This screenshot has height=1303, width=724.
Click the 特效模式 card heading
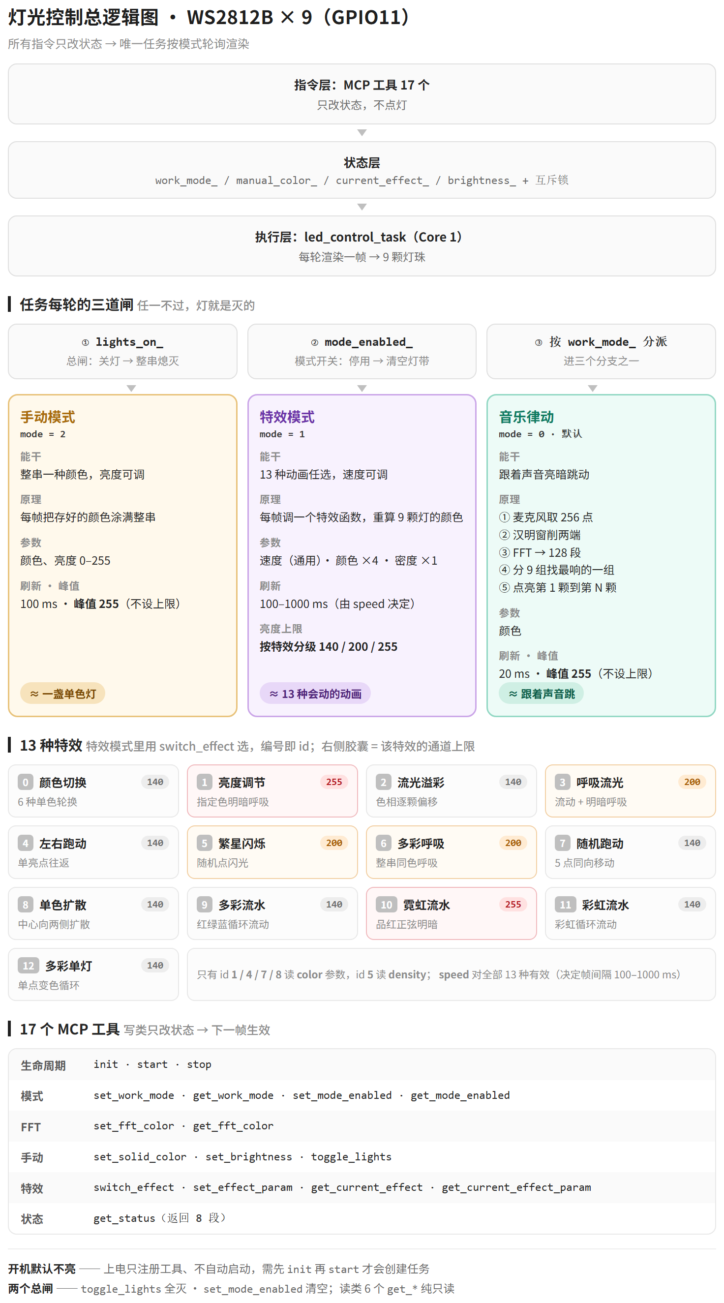[287, 417]
